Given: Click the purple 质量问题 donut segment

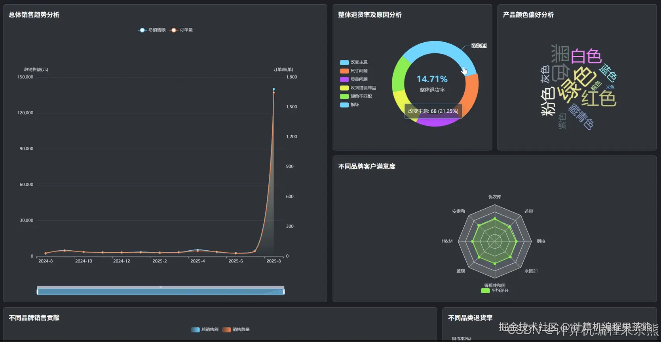Looking at the screenshot, I should pos(437,122).
